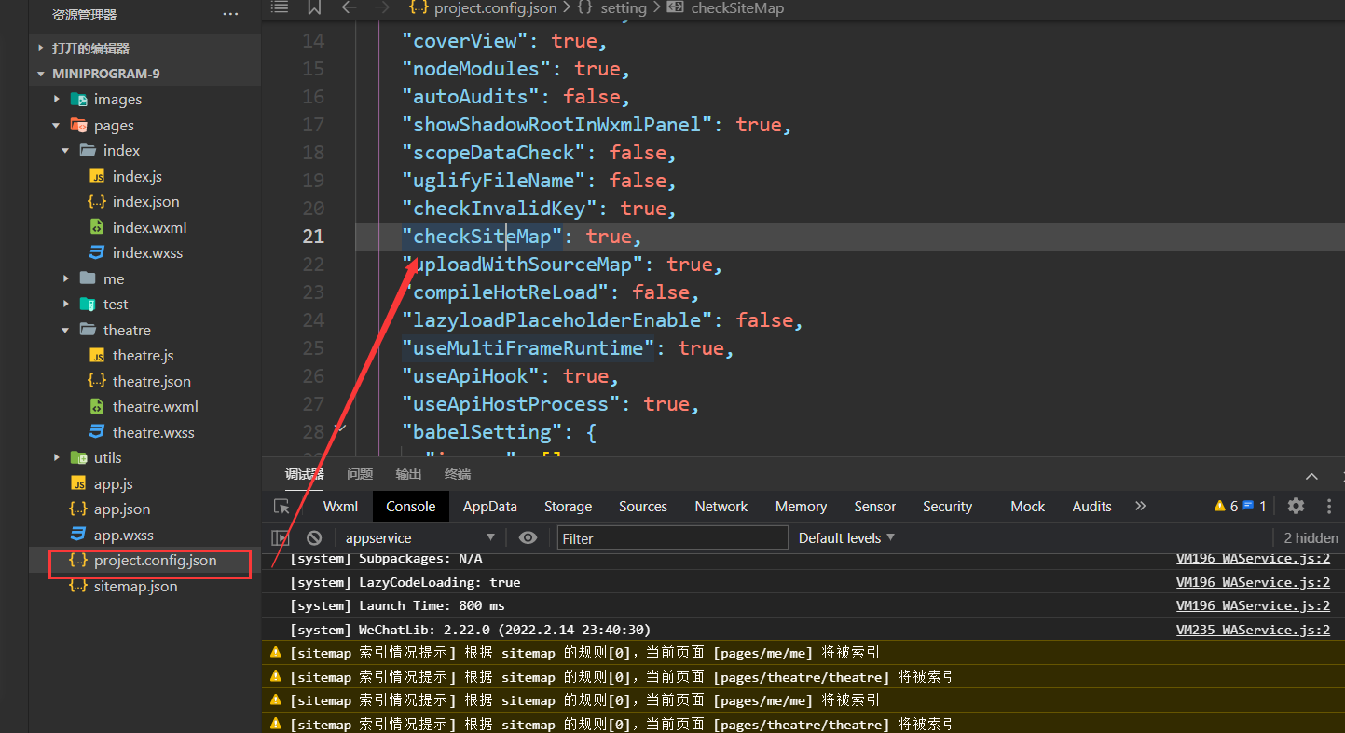The height and width of the screenshot is (733, 1345).
Task: Fold the babelSetting block at line 28
Action: (339, 430)
